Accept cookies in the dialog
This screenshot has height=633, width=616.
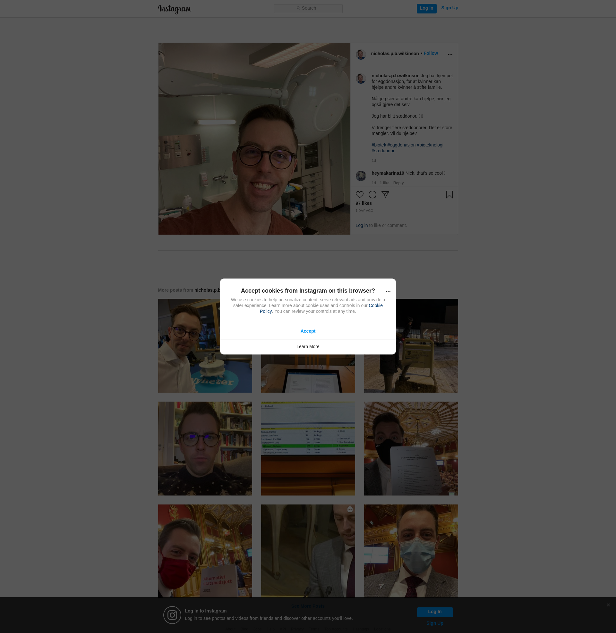(x=308, y=331)
